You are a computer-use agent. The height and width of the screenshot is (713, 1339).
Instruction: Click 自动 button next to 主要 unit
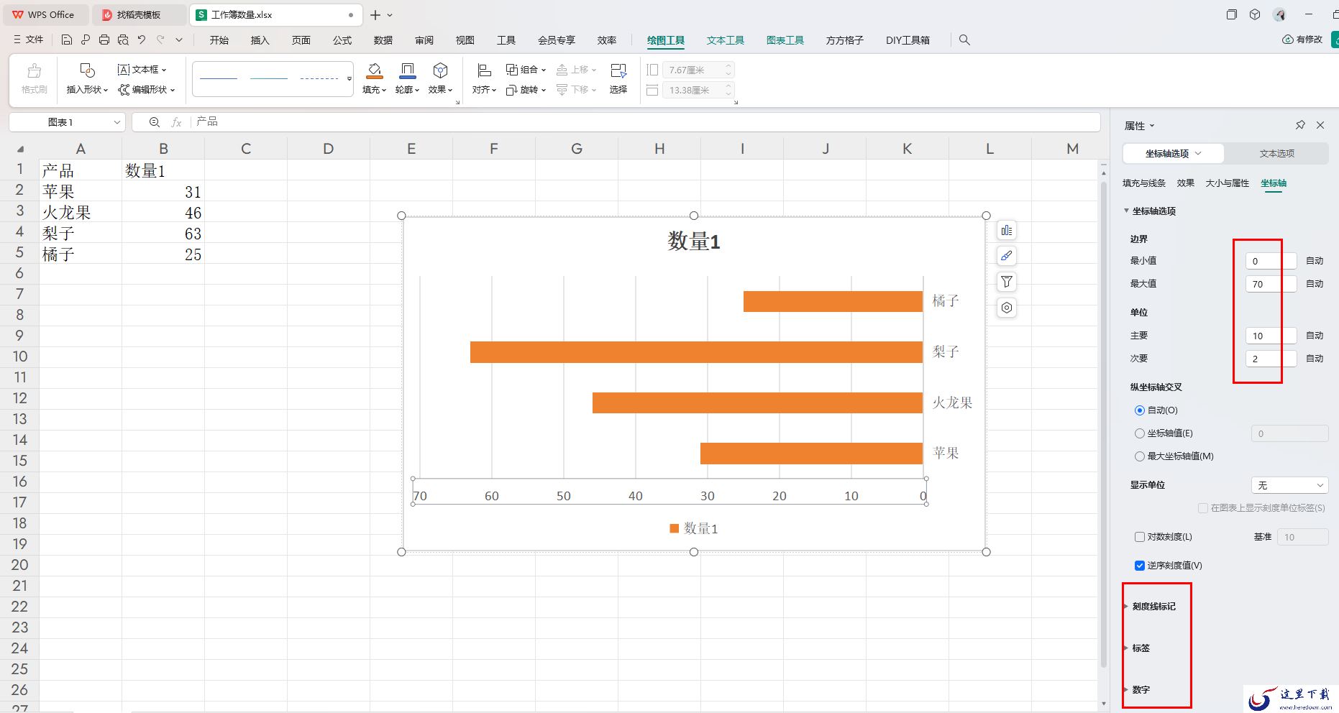[x=1315, y=336]
